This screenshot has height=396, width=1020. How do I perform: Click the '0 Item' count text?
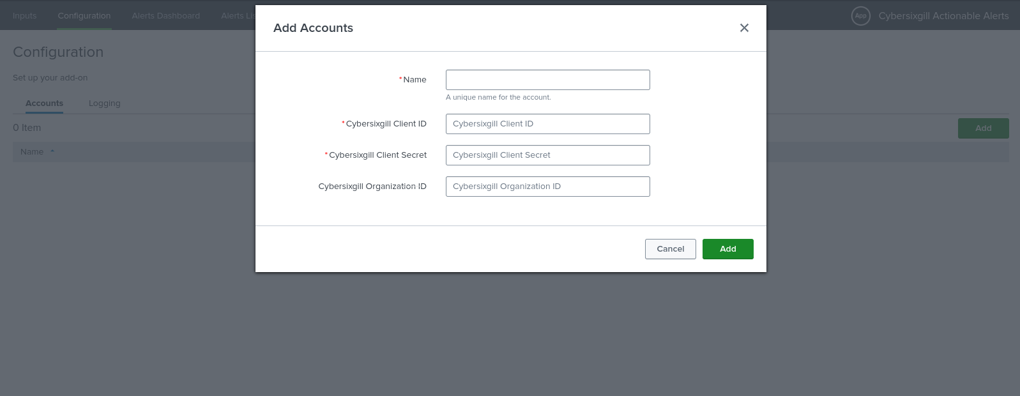click(27, 128)
